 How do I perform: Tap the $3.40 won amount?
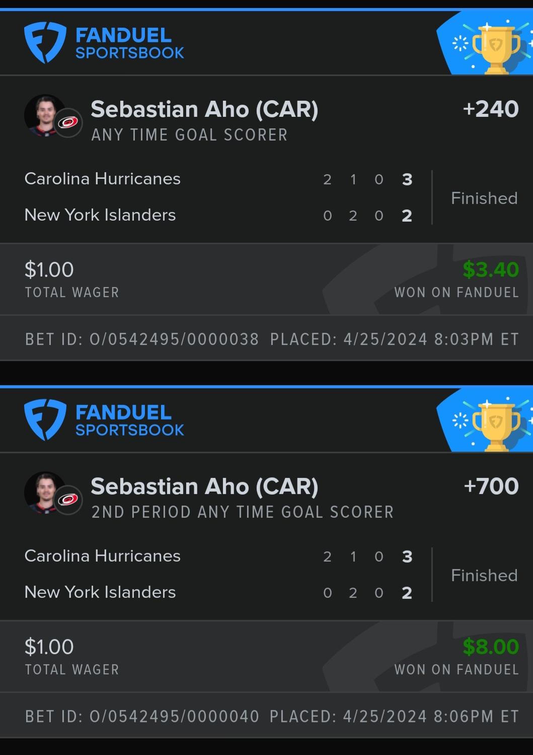pos(491,269)
